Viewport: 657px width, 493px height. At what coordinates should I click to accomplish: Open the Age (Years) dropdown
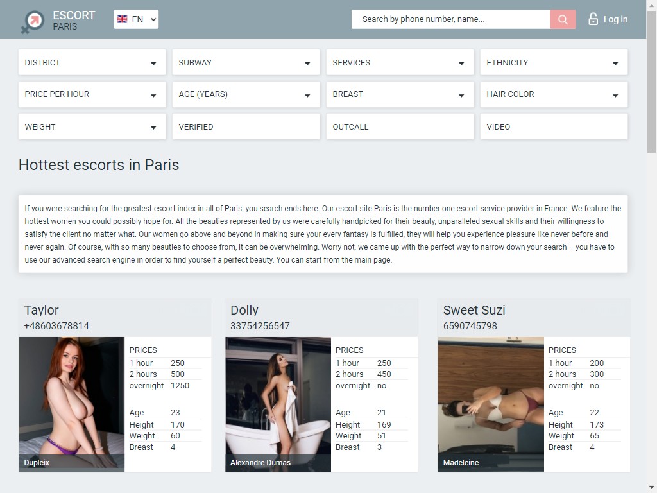[x=246, y=94]
